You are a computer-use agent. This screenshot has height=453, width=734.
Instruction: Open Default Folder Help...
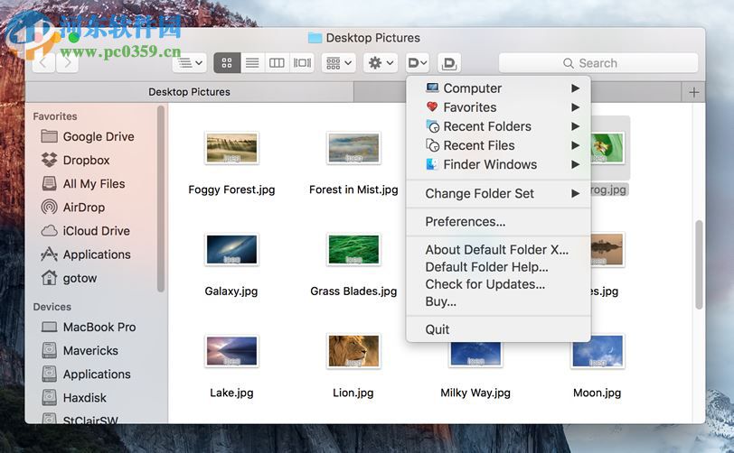coord(499,267)
